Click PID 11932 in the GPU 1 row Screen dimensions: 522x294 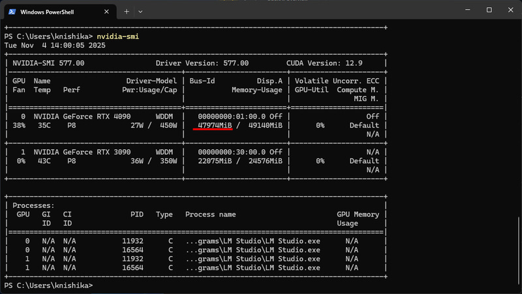click(x=132, y=259)
